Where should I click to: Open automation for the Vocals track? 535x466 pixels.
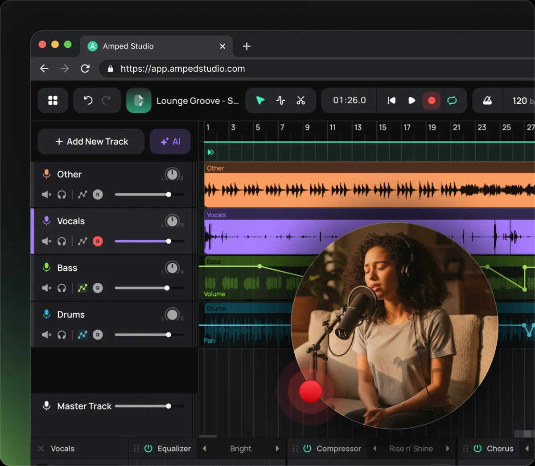coord(82,241)
